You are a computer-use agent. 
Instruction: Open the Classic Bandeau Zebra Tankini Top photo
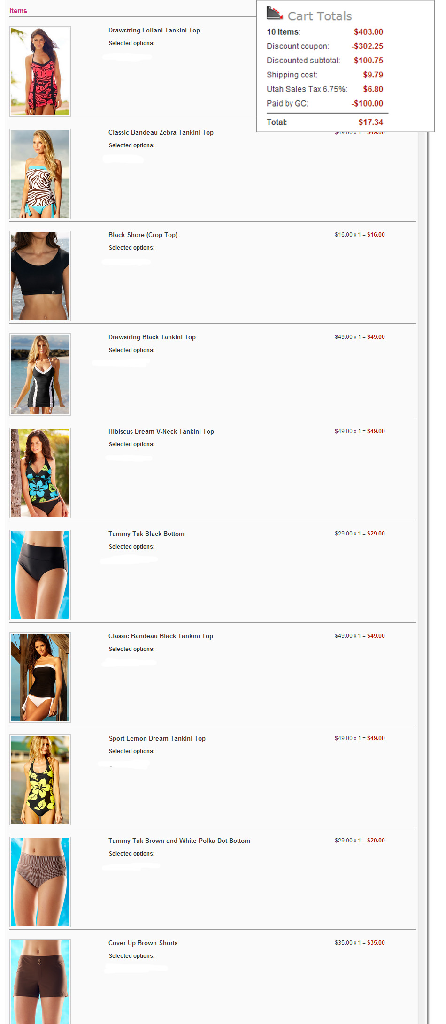click(x=40, y=174)
